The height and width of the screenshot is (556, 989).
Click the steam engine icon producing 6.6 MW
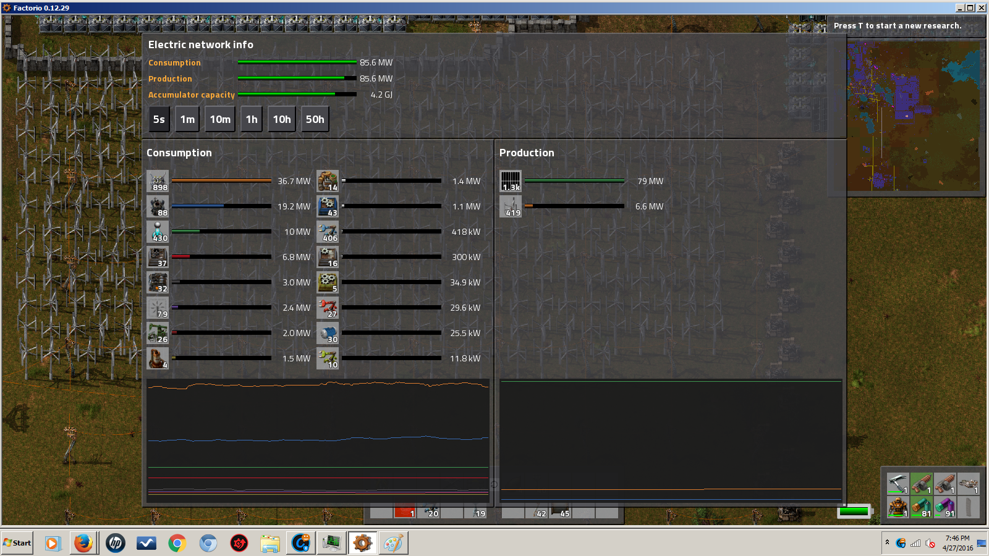(511, 206)
